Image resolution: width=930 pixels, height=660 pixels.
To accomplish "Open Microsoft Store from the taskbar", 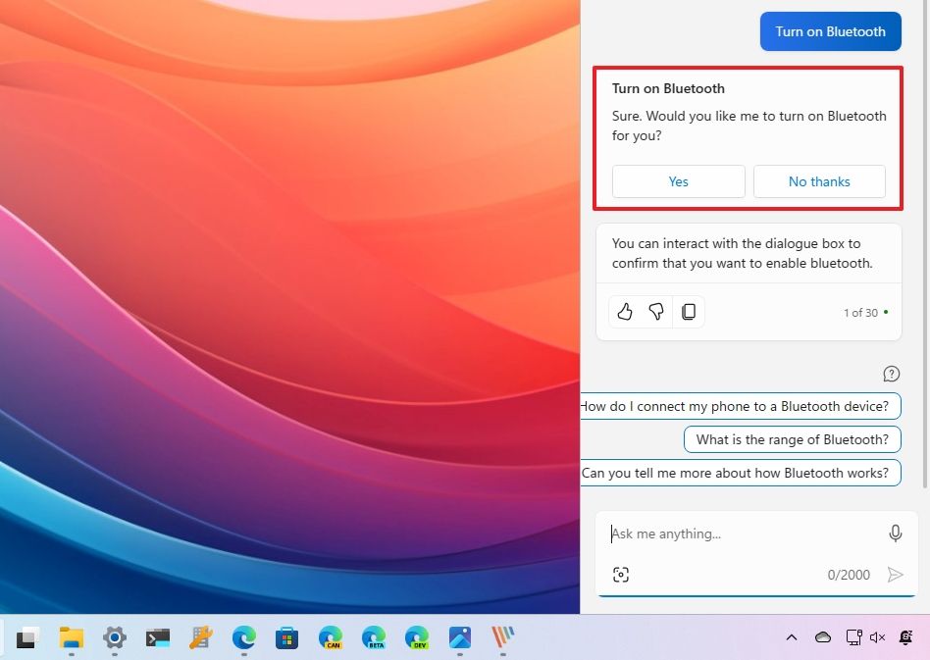I will point(286,637).
